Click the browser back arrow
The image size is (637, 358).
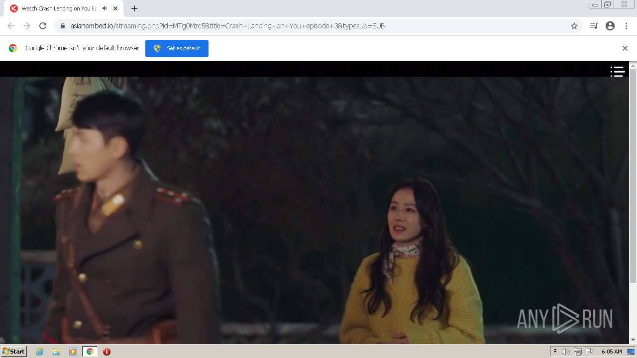pyautogui.click(x=11, y=26)
